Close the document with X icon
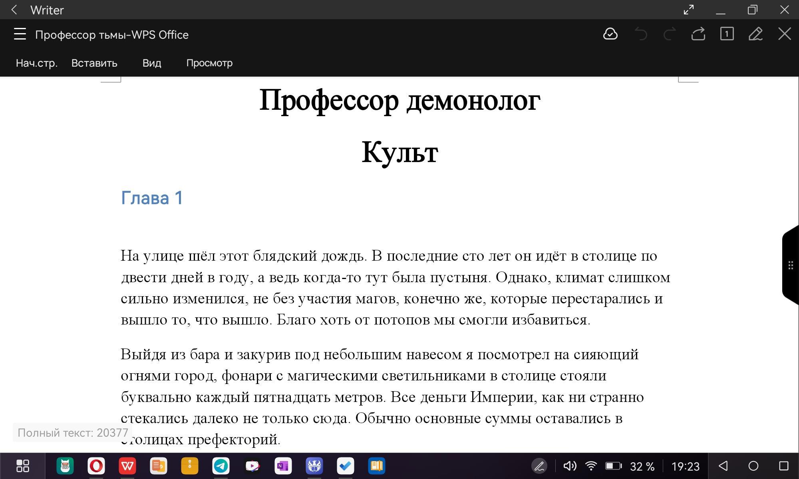This screenshot has height=479, width=799. click(784, 34)
